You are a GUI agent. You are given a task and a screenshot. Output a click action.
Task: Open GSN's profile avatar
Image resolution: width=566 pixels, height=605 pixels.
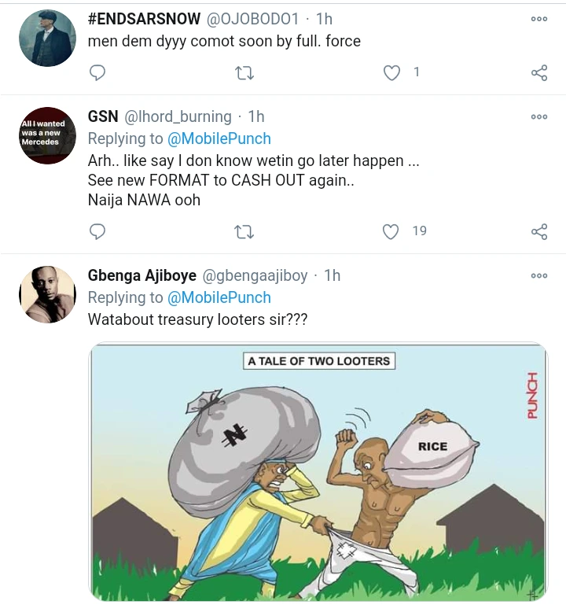coord(47,135)
